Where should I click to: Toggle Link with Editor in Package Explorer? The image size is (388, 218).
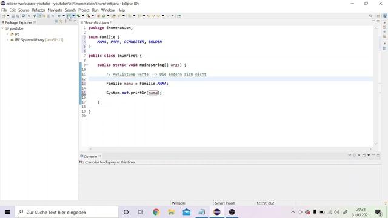(61, 22)
